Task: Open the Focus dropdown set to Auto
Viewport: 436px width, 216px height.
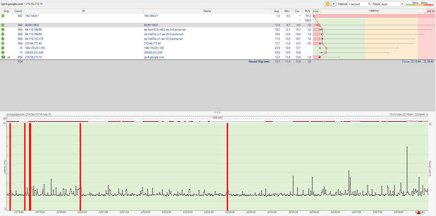Action: tap(392, 4)
